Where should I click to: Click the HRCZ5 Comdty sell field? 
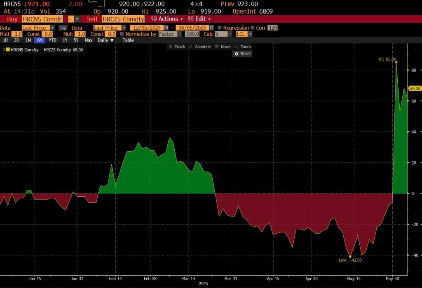point(124,19)
